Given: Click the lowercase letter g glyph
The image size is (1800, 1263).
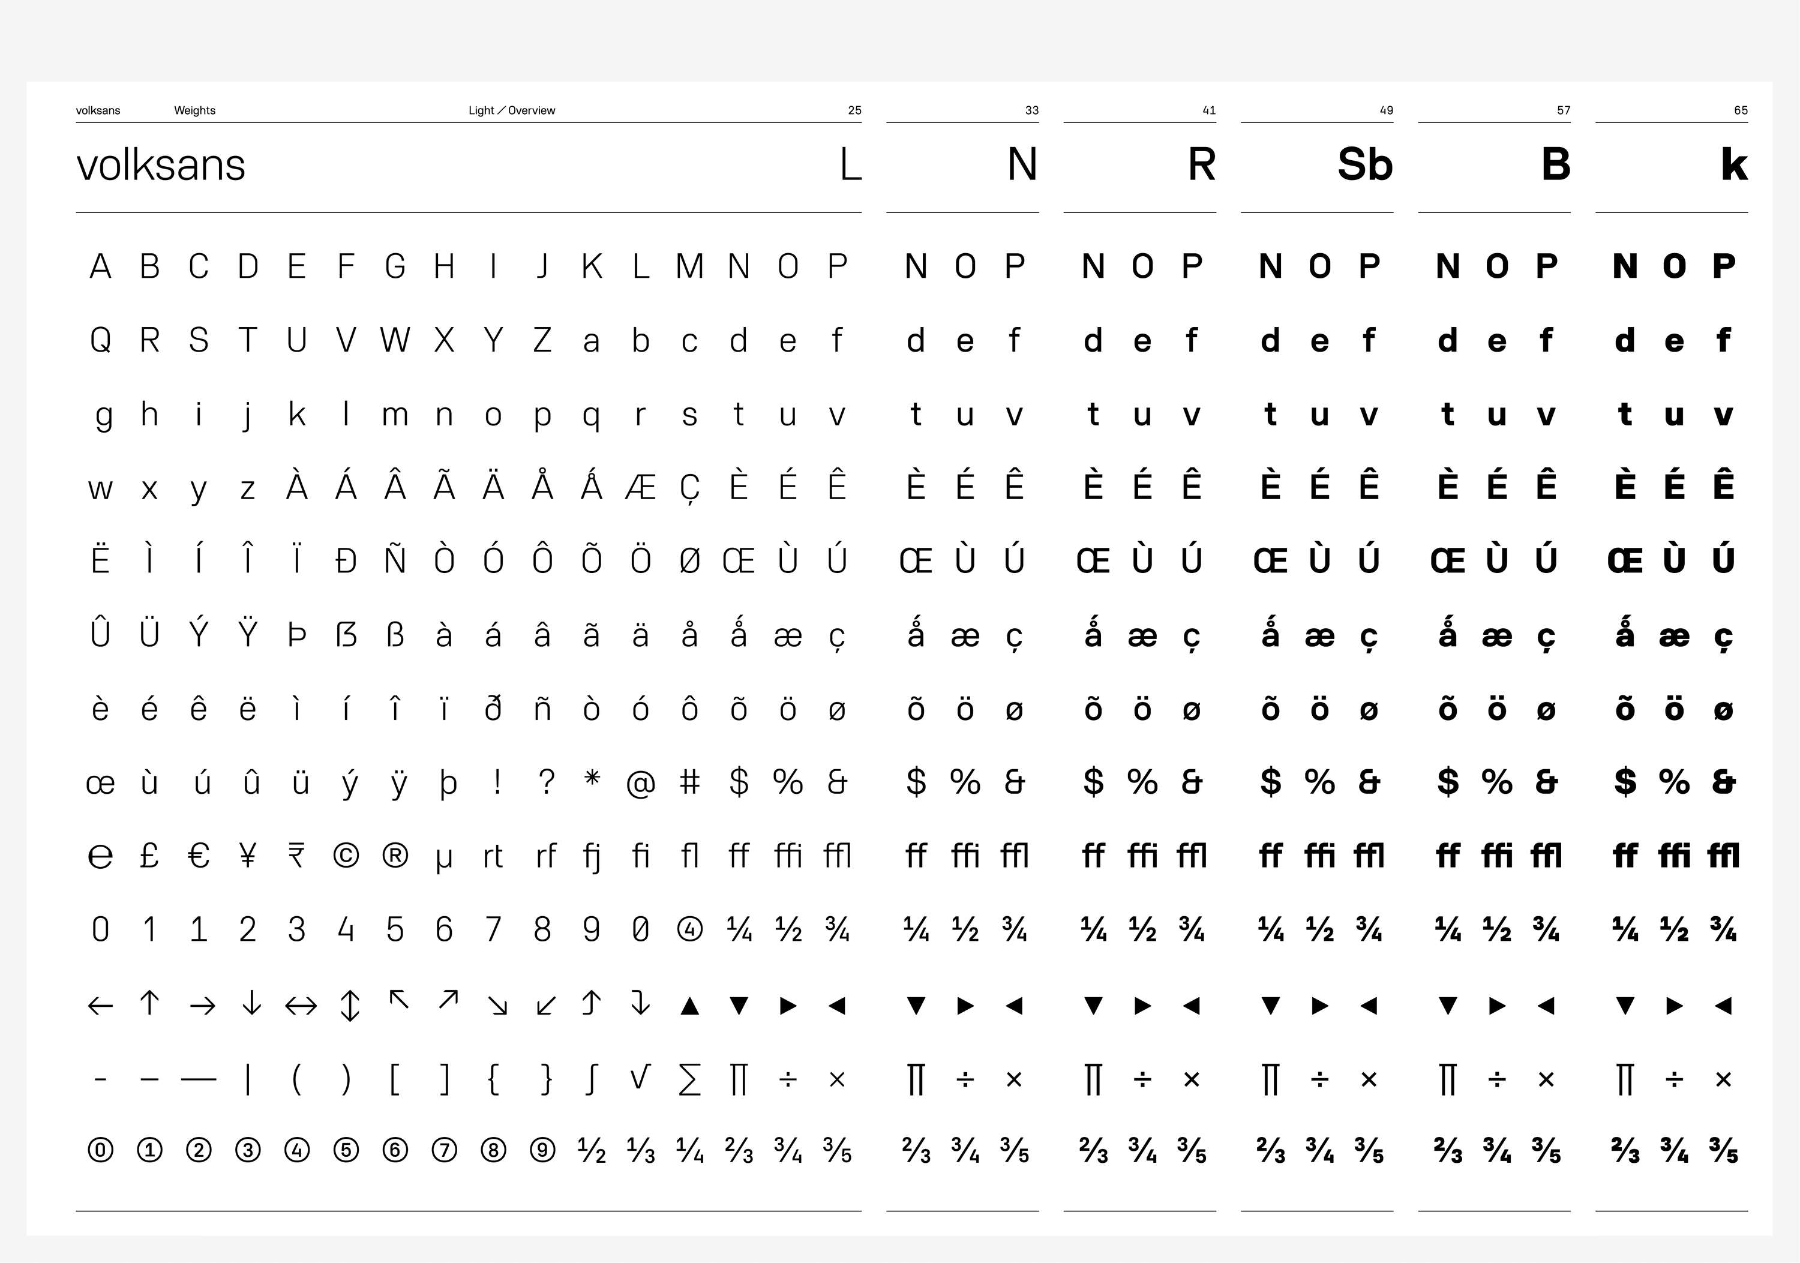Looking at the screenshot, I should (x=103, y=416).
